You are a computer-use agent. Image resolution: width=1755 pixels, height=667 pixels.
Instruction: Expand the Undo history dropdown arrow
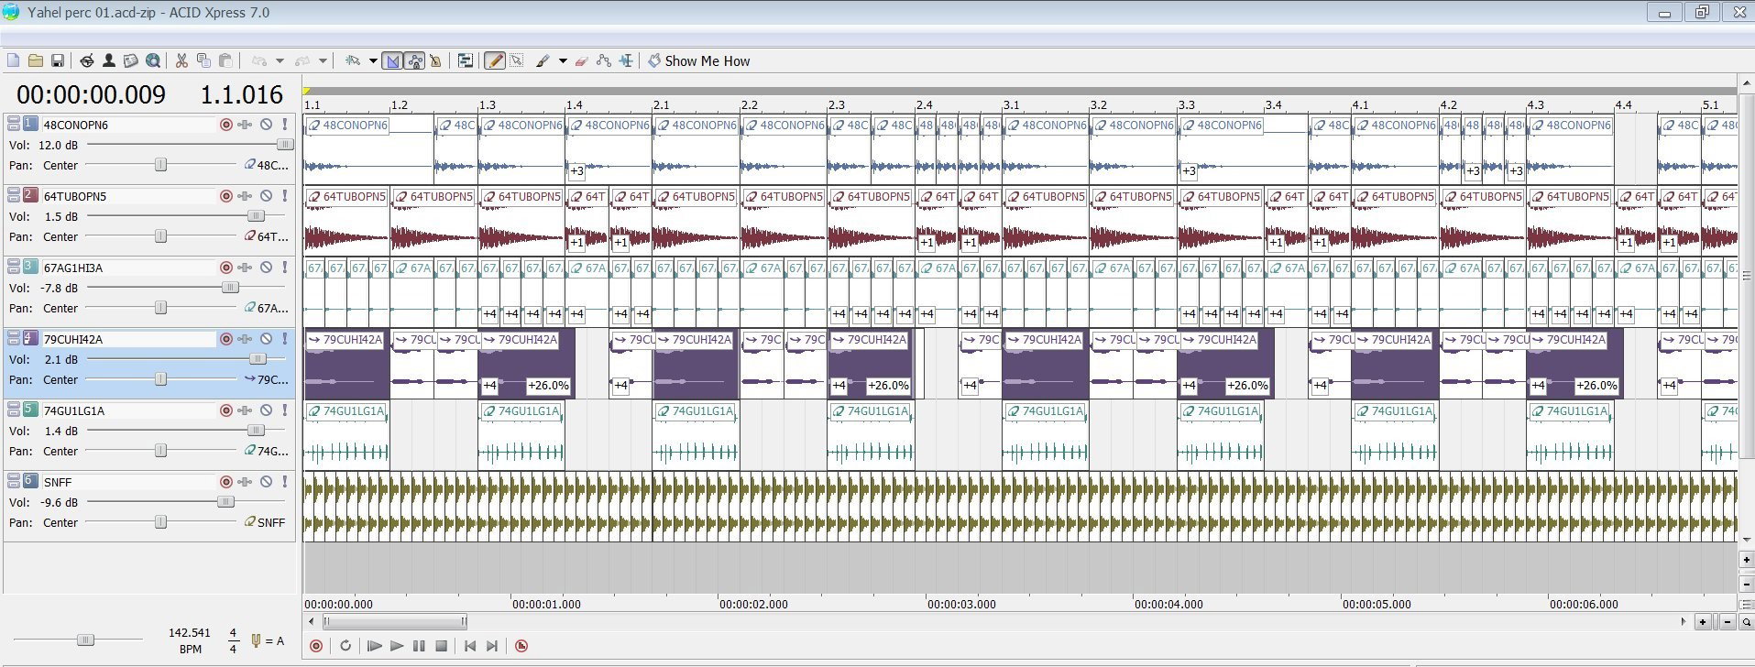(280, 61)
